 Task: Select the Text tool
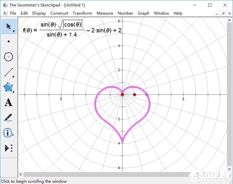pos(8,103)
